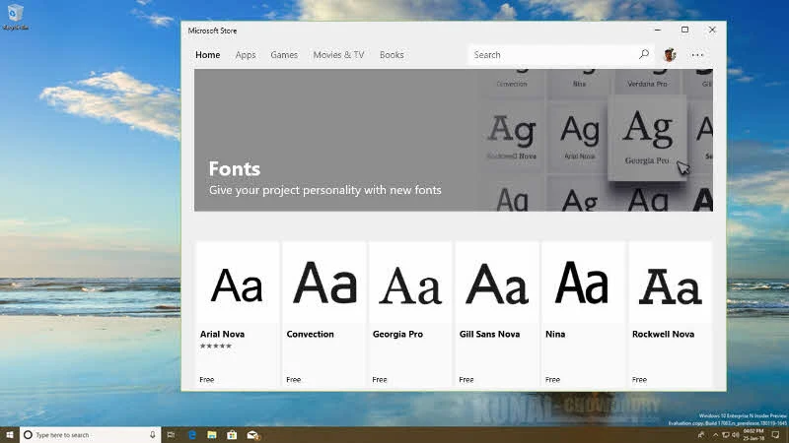Open the three-dot more options menu
Image resolution: width=789 pixels, height=443 pixels.
697,55
